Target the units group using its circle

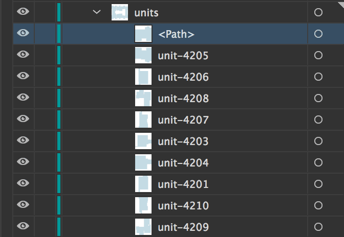pyautogui.click(x=318, y=12)
